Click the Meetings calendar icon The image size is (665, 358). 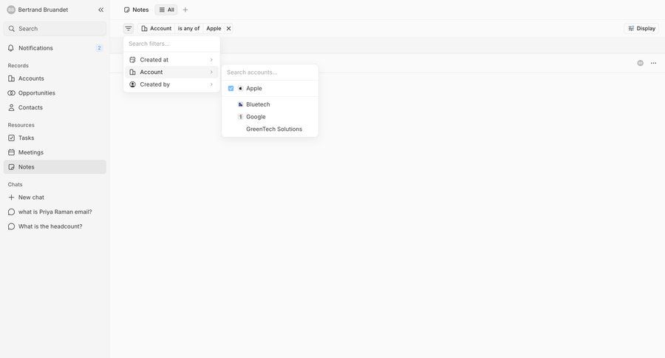coord(11,152)
